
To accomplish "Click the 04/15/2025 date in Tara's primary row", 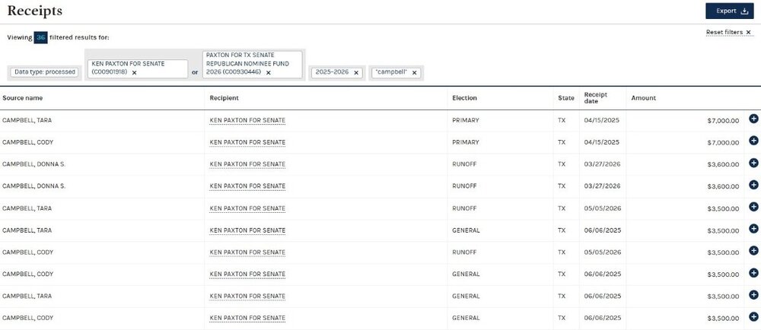I will tap(602, 120).
